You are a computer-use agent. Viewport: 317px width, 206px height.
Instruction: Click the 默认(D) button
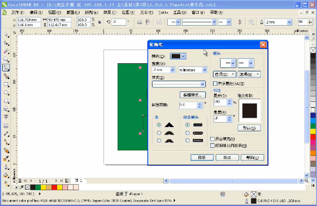[x=249, y=128]
